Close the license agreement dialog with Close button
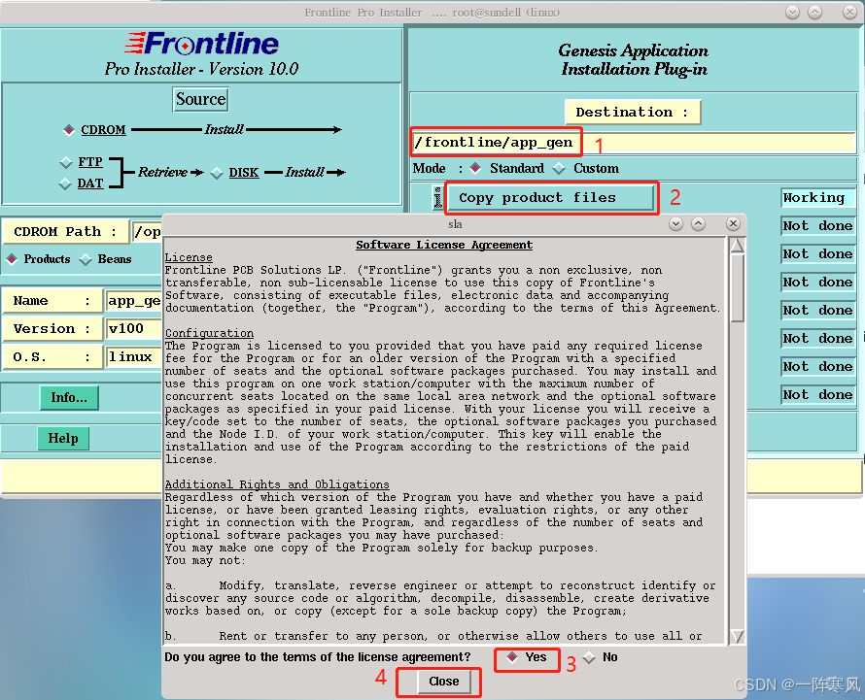 point(443,682)
